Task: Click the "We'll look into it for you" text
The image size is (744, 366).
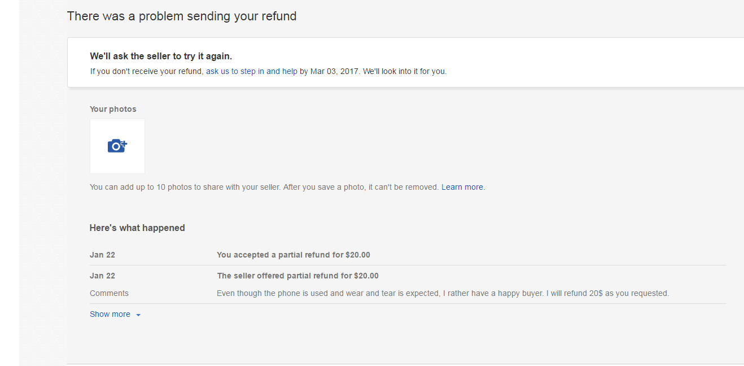Action: pos(405,72)
